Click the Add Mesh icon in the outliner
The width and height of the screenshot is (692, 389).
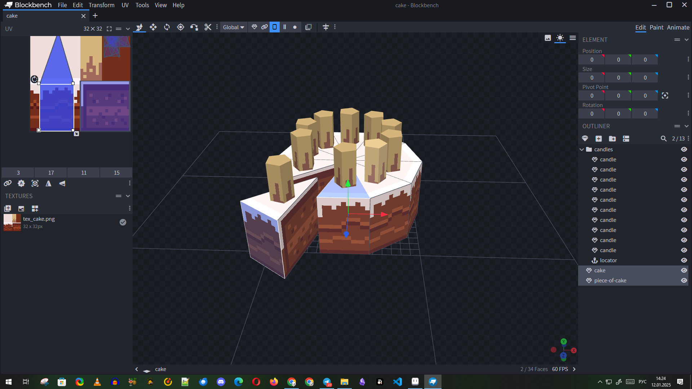[585, 139]
